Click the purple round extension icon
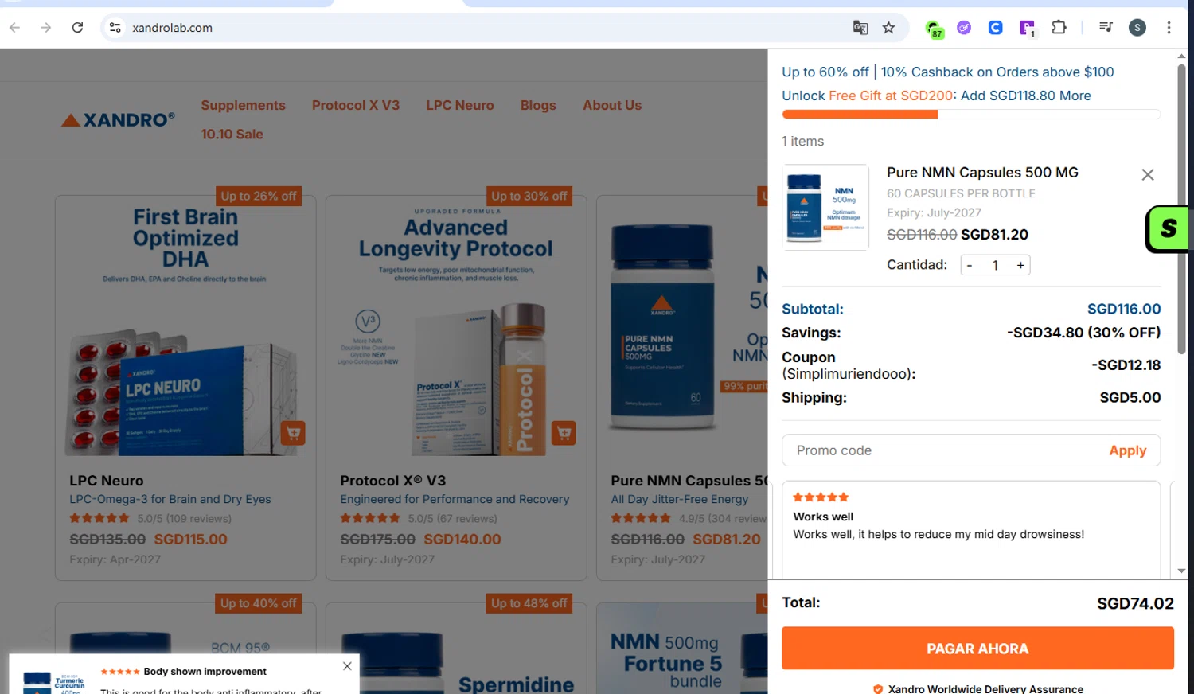Image resolution: width=1194 pixels, height=694 pixels. pyautogui.click(x=964, y=28)
